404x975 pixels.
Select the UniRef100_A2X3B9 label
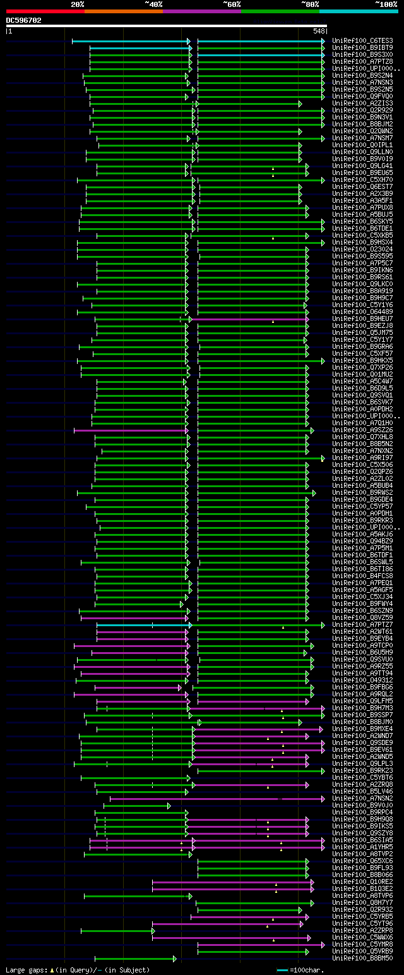[x=362, y=194]
